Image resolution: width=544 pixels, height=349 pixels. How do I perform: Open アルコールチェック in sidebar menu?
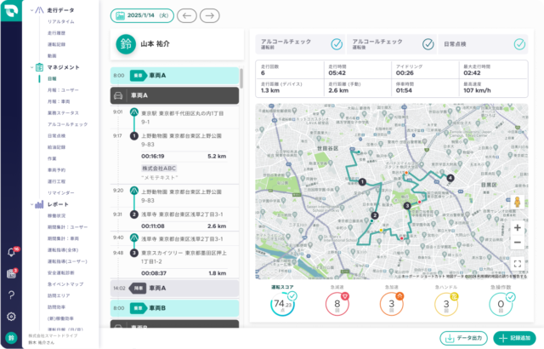67,124
